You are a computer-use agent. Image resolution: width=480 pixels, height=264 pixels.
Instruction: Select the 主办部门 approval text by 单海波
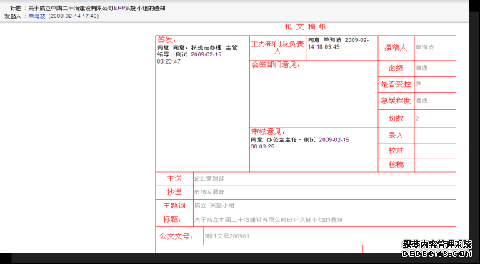coord(339,44)
